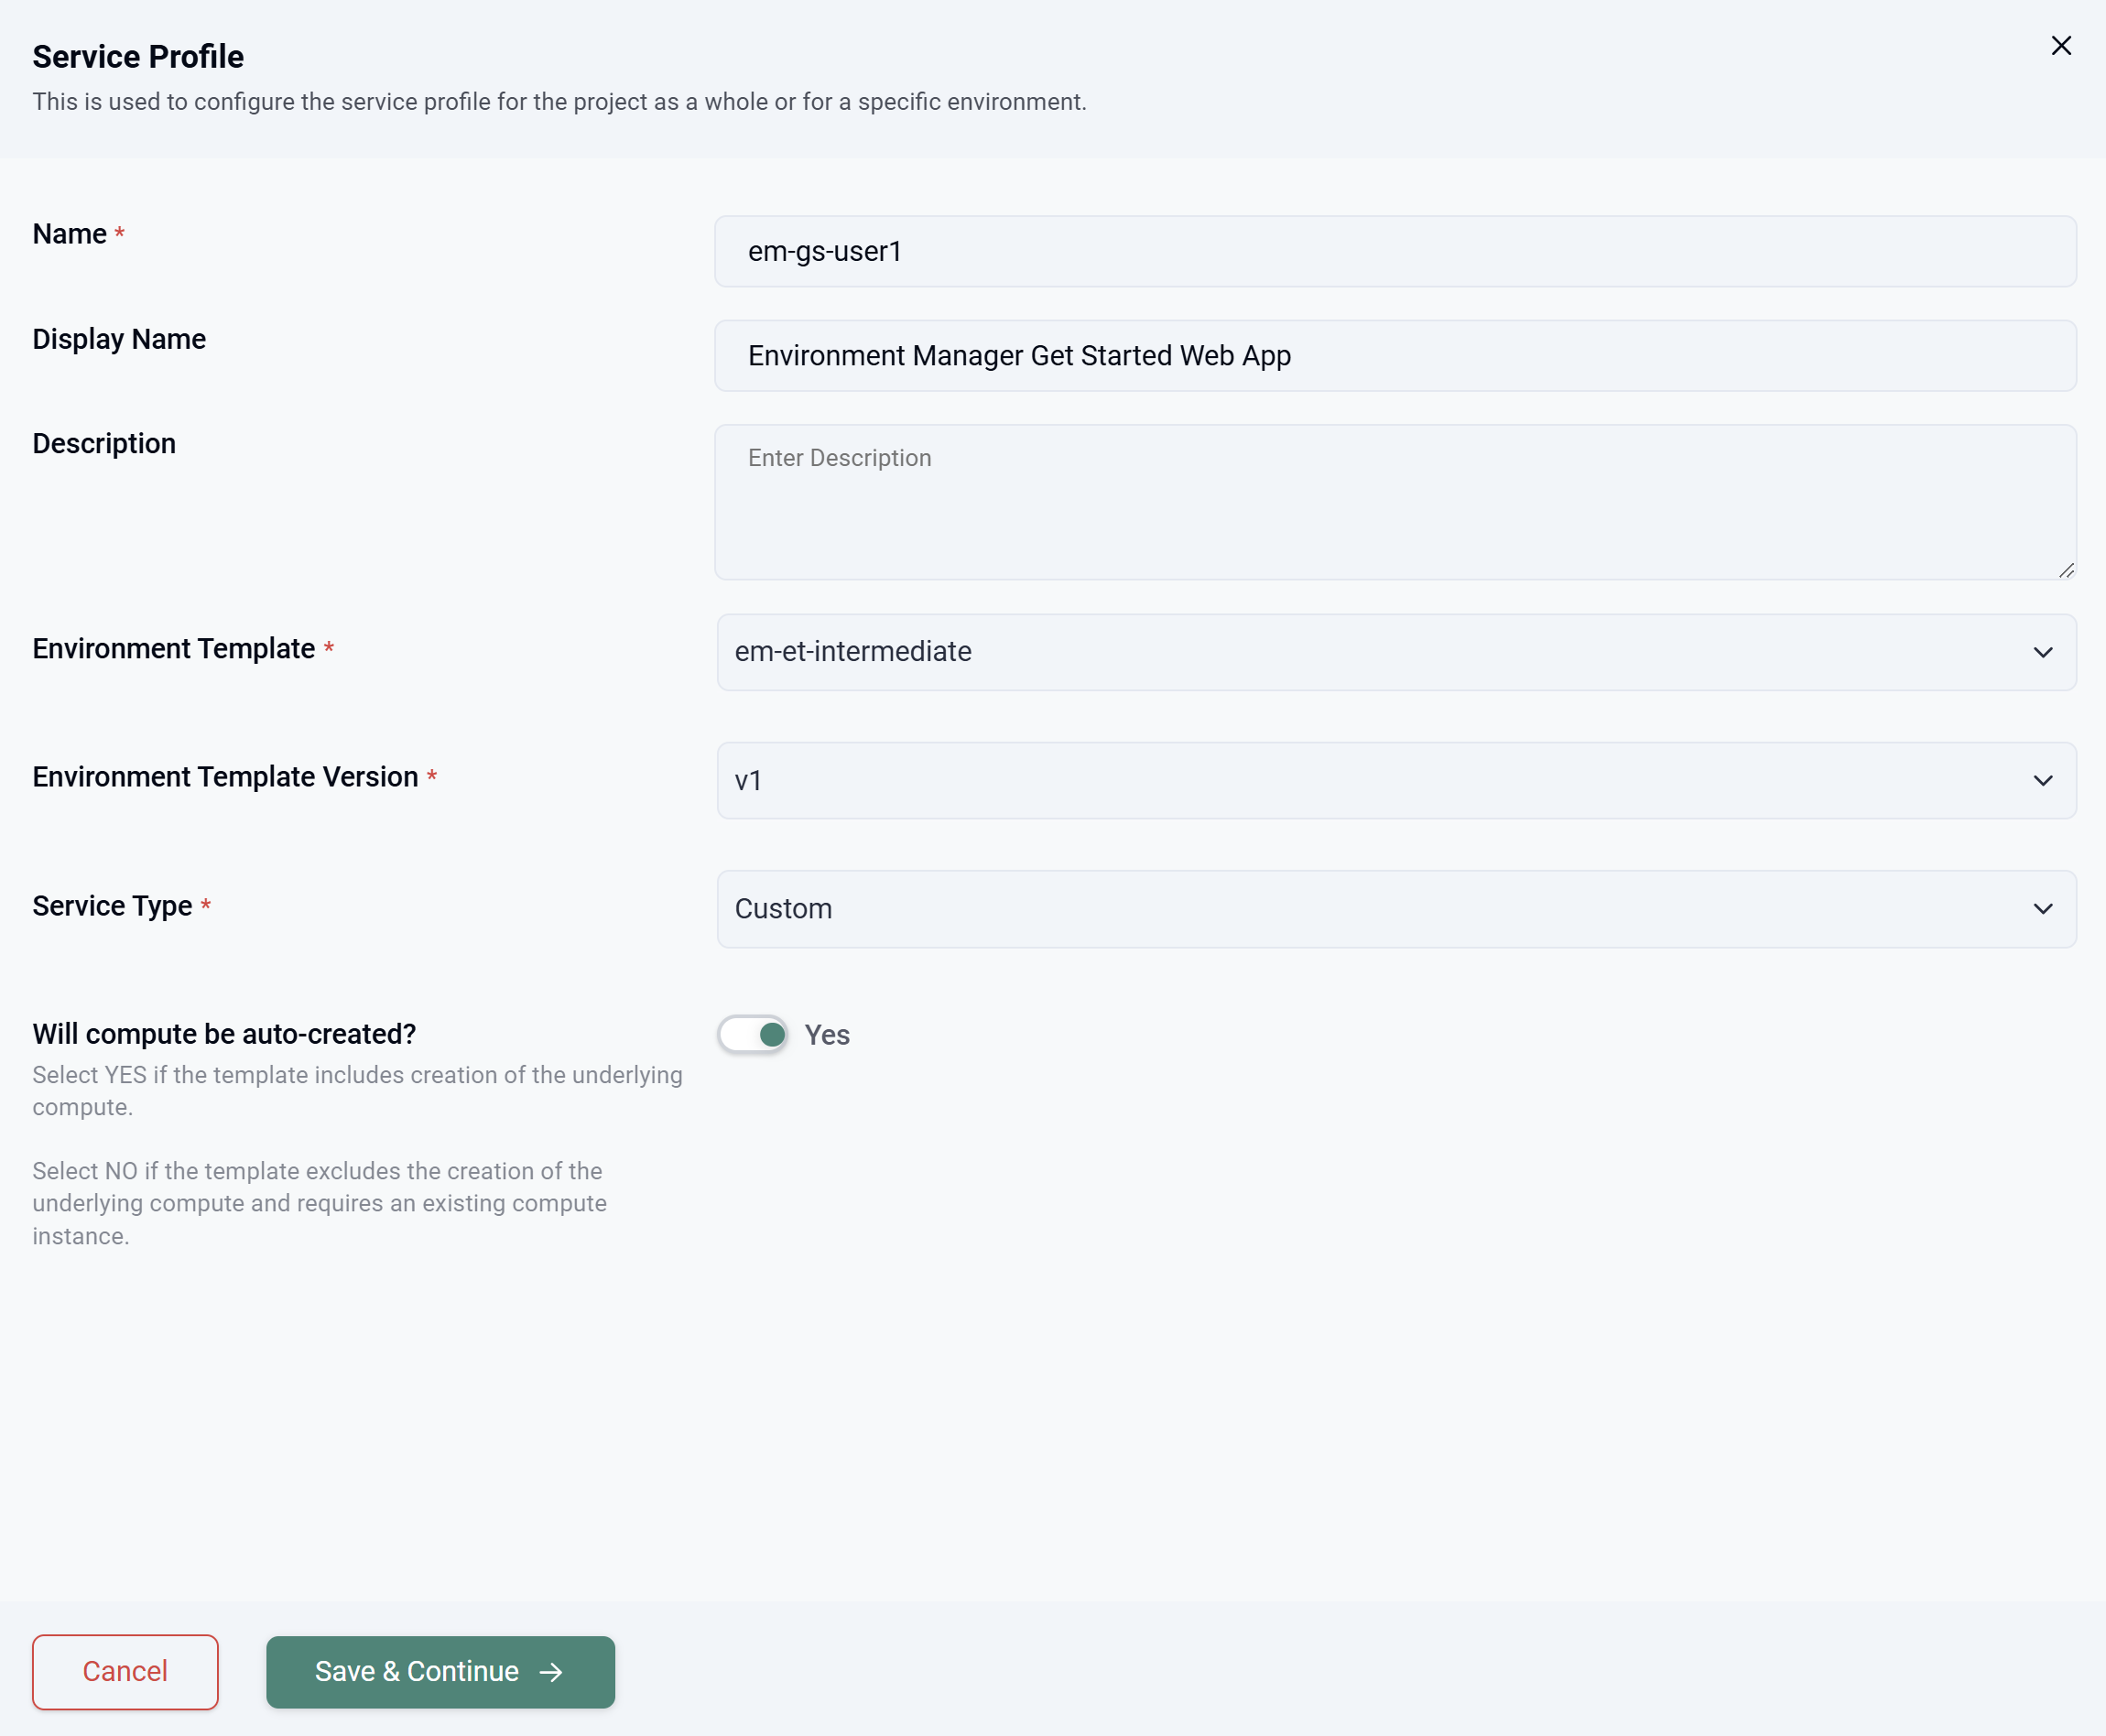Open the version dropdown showing v1

1395,781
